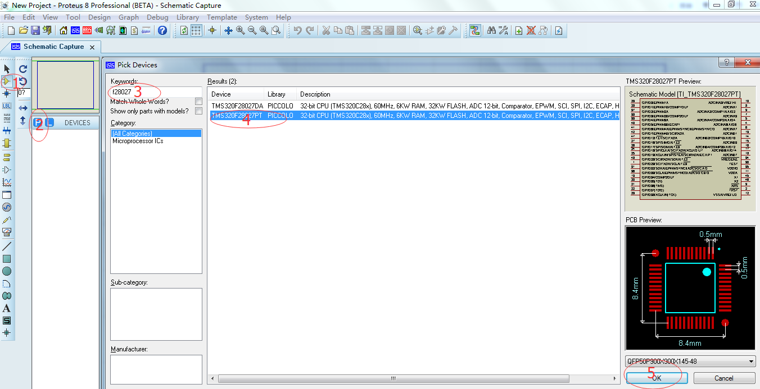Click the blue Help question mark icon
Image resolution: width=760 pixels, height=389 pixels.
tap(162, 30)
